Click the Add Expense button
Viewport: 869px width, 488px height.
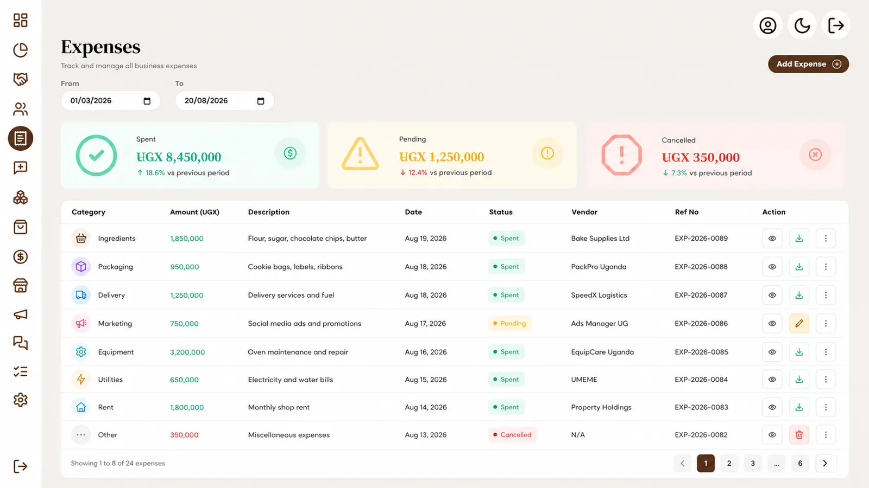click(x=808, y=64)
